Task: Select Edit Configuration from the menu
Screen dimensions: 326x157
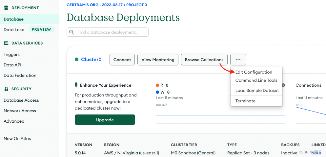Action: 254,72
